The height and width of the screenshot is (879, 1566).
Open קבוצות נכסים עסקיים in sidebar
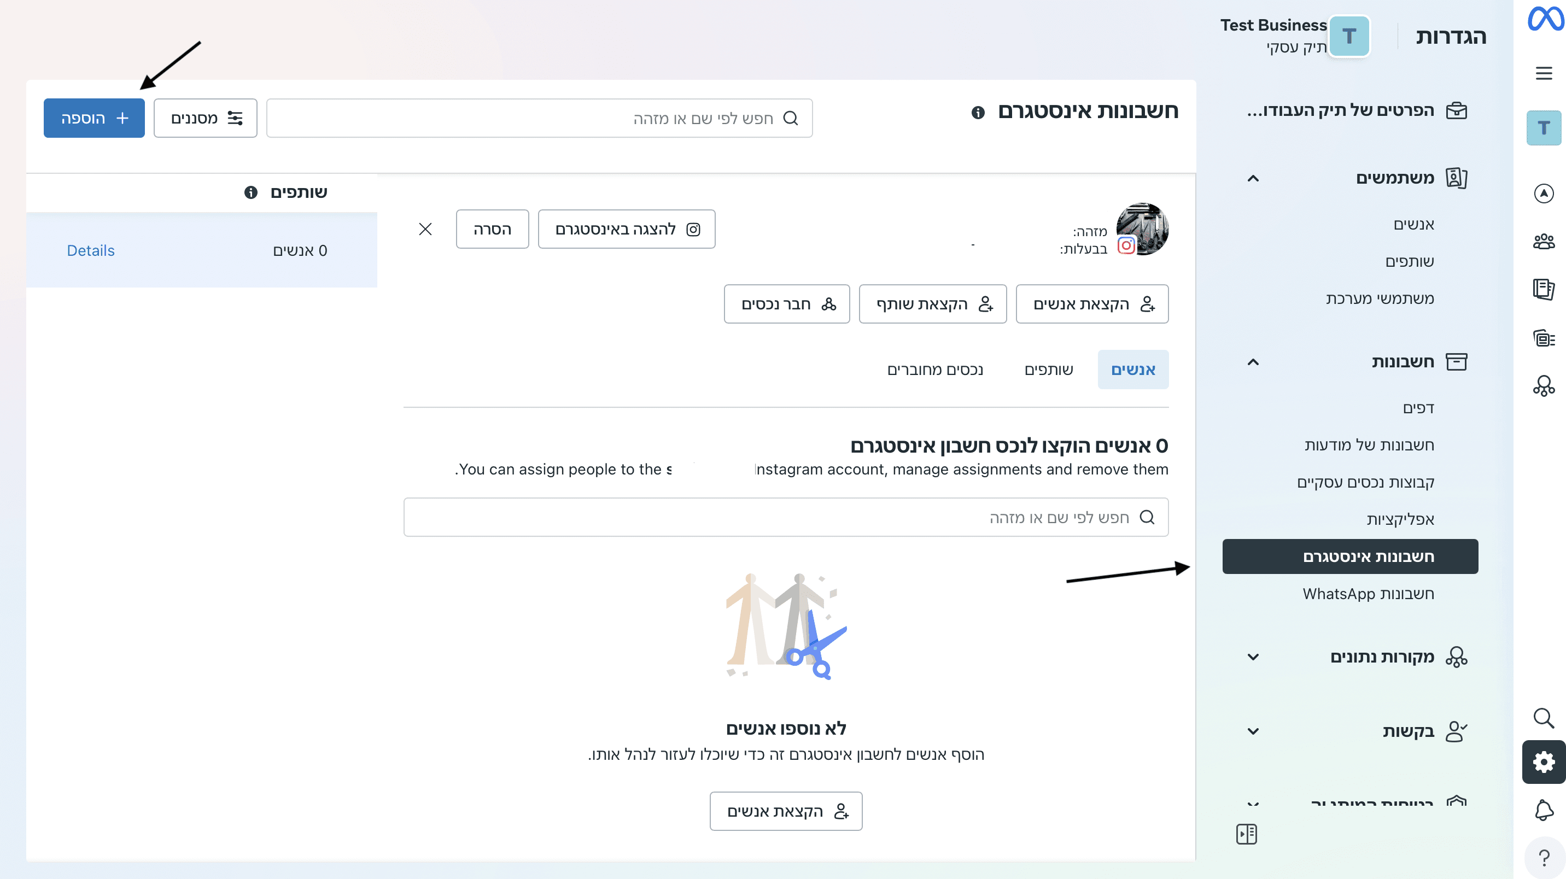click(1365, 483)
